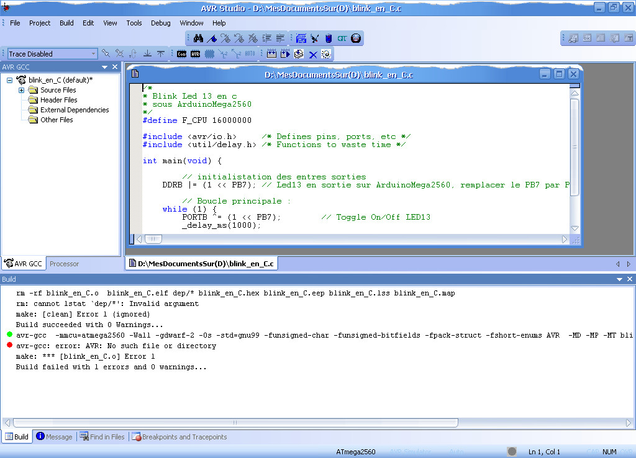
Task: Open the Build menu
Action: 66,23
